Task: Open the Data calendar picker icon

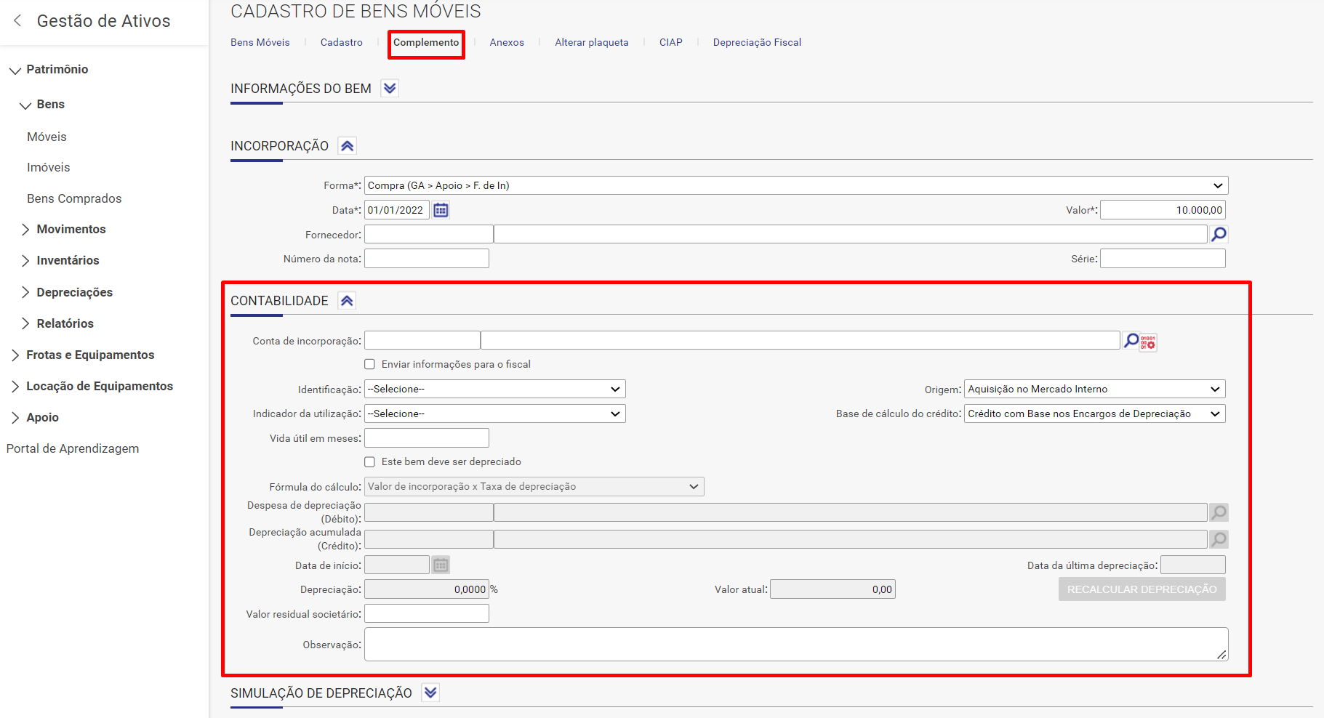Action: pos(441,210)
